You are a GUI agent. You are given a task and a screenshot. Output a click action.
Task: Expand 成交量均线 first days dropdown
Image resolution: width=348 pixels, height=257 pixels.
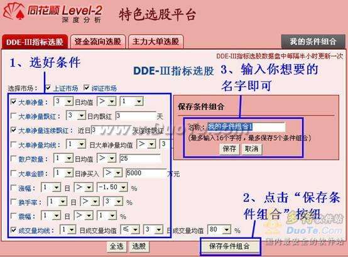68,230
